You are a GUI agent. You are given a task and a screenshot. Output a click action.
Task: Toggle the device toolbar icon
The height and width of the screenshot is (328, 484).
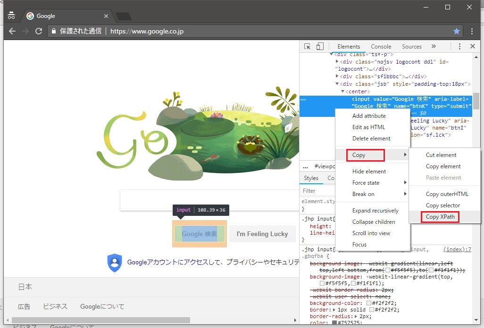(320, 46)
